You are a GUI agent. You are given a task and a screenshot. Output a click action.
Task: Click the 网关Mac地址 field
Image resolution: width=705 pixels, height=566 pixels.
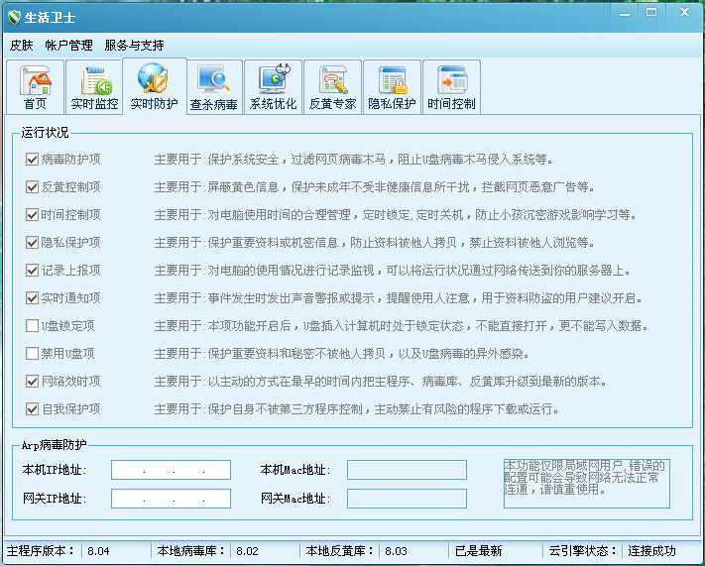407,498
